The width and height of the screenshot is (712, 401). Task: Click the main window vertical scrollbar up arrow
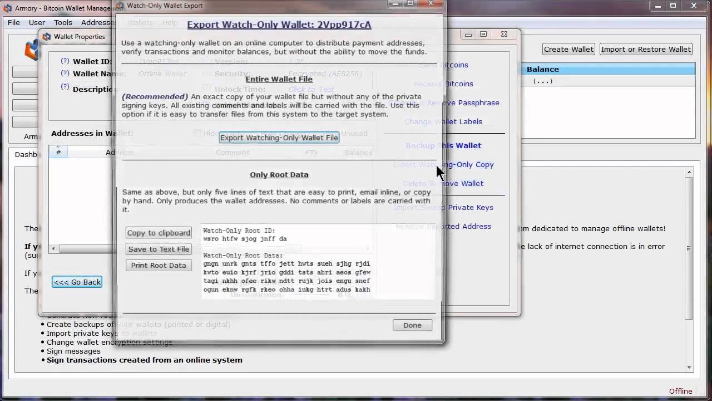point(689,173)
